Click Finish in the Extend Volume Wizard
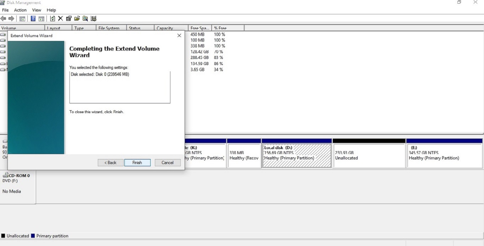Image resolution: width=484 pixels, height=246 pixels. tap(137, 163)
